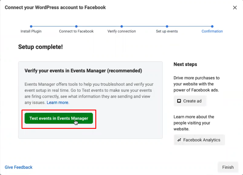The height and width of the screenshot is (175, 243).
Task: Click the Create ad icon
Action: [179, 101]
